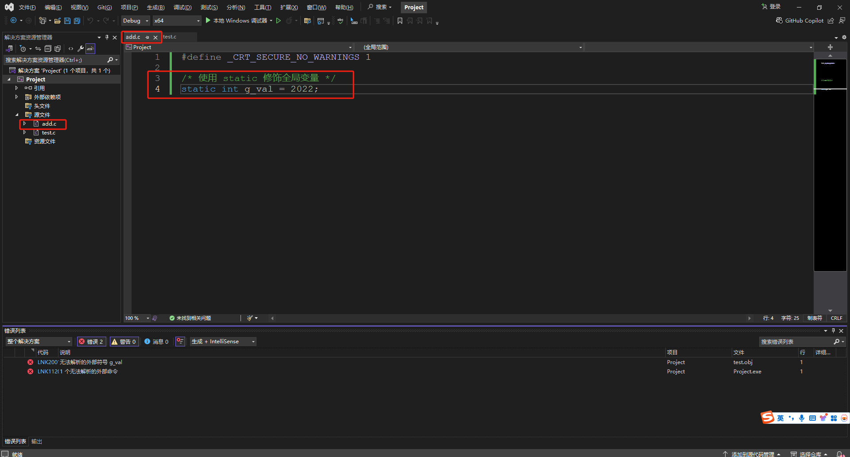
Task: Click Collapse All icon in Solution Explorer
Action: 48,49
